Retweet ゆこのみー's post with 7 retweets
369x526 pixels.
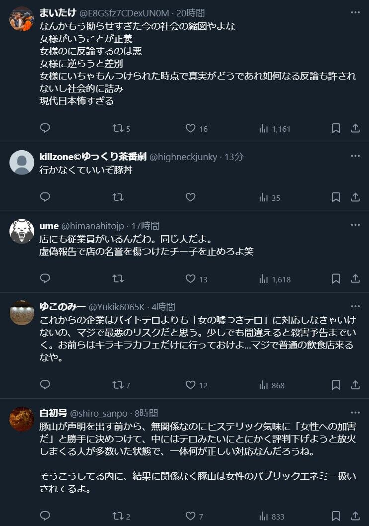coord(118,385)
